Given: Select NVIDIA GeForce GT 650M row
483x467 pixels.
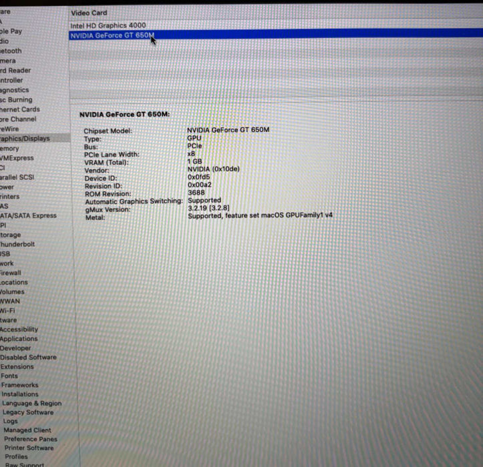Looking at the screenshot, I should click(276, 35).
